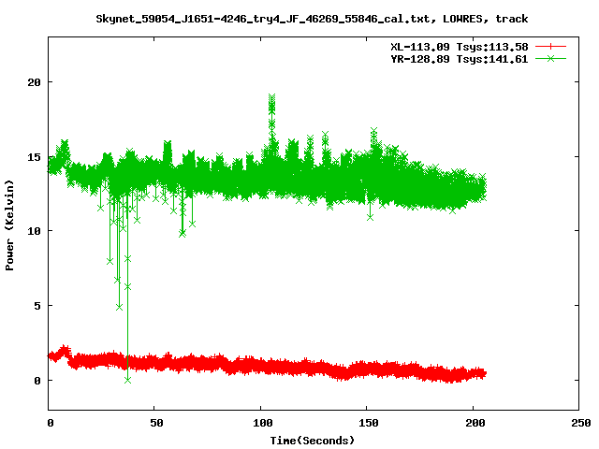599x449 pixels.
Task: Click y-axis tick label 0
Action: [37, 381]
